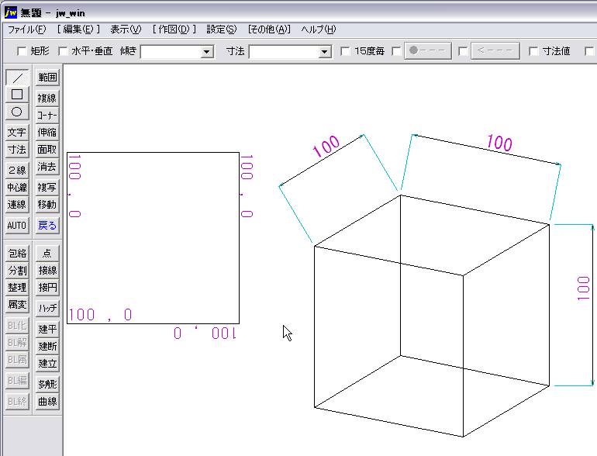Select the 移動 move tool
Screen dimensions: 597x456
coord(47,204)
